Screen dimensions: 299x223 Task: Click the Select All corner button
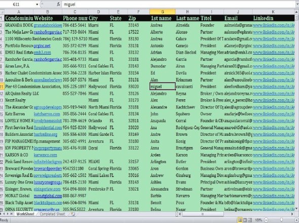[x=2, y=12]
